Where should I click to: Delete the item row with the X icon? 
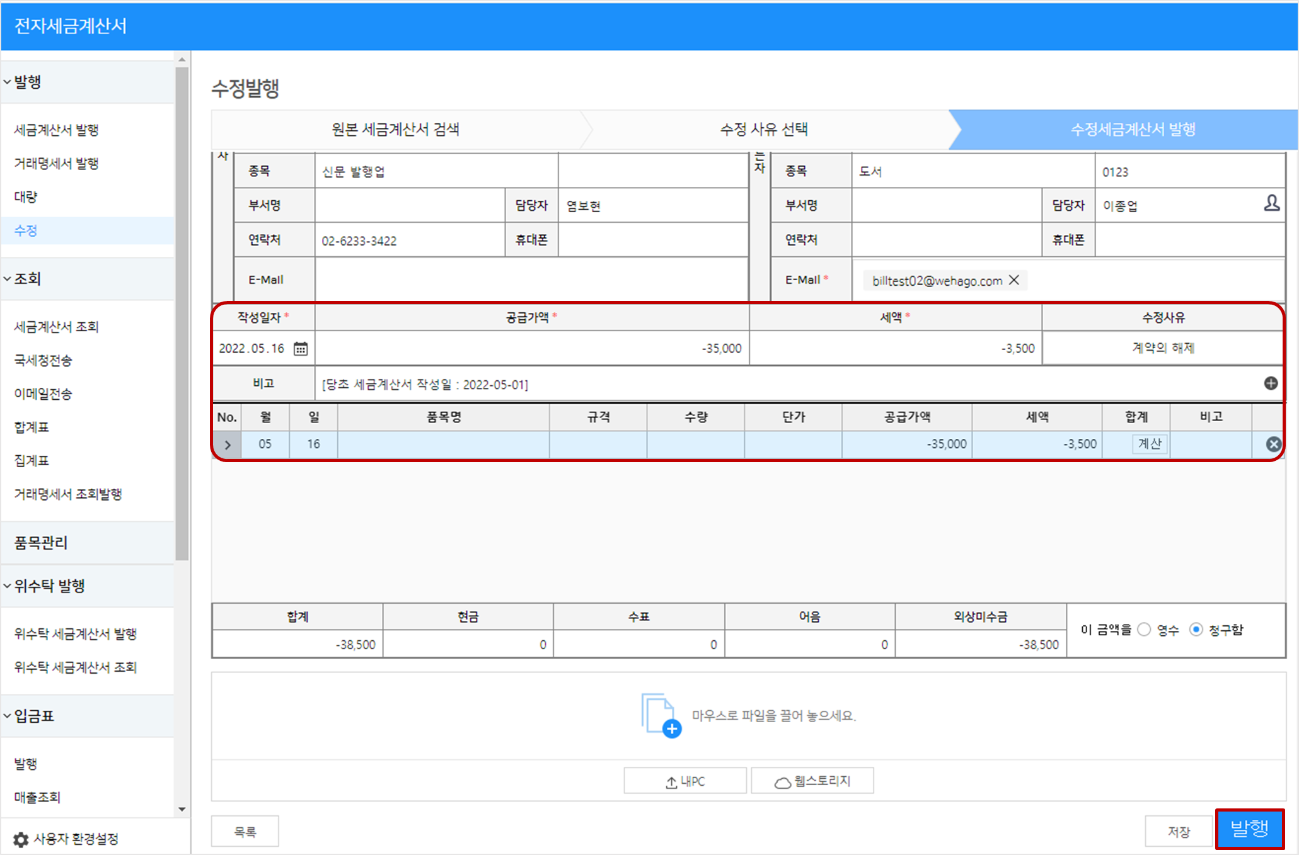1273,444
